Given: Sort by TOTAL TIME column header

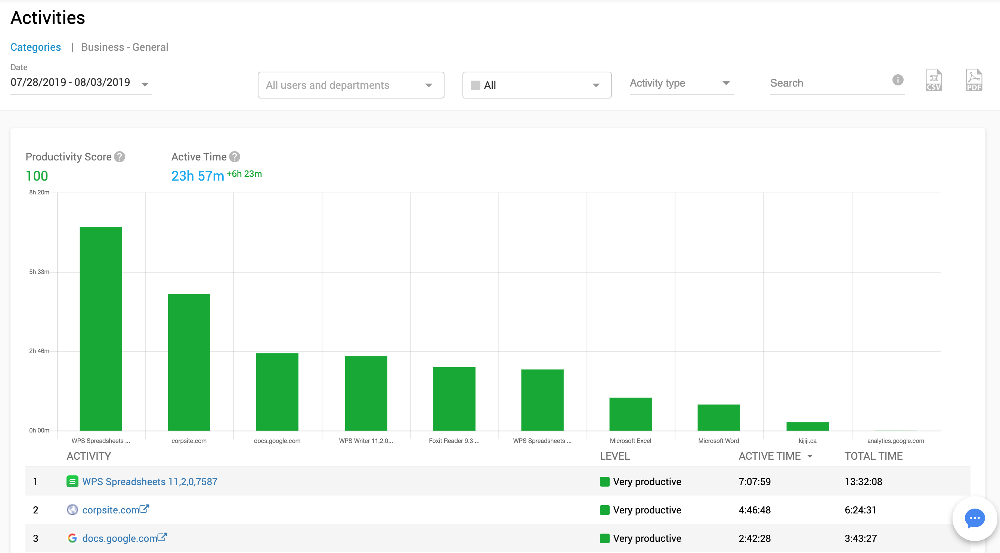Looking at the screenshot, I should pos(873,456).
